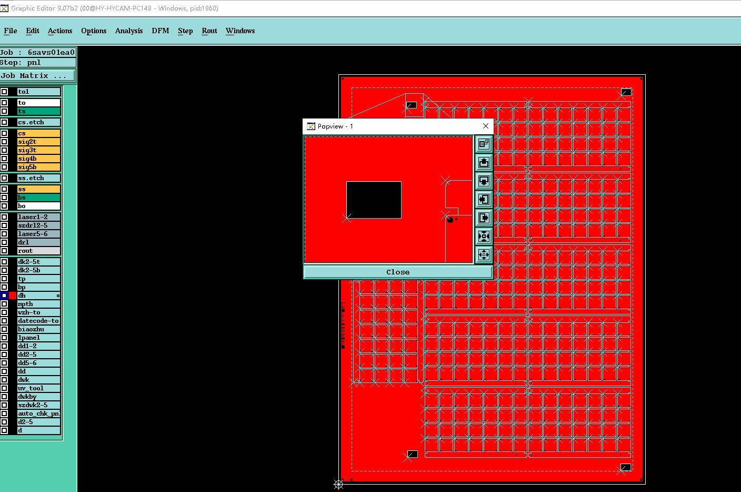Toggle the checkbox for layer dh
Viewport: 741px width, 492px height.
4,296
